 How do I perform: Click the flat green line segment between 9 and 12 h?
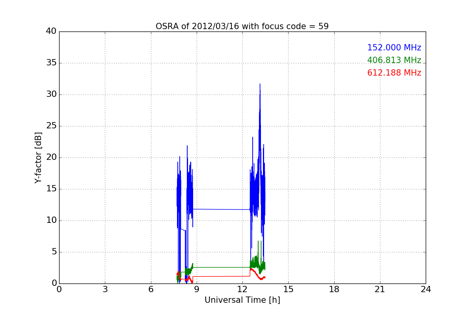(x=221, y=267)
